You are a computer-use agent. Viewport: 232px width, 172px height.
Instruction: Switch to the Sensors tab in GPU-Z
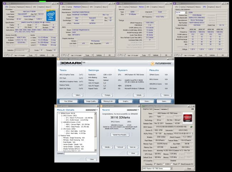tap(157, 109)
